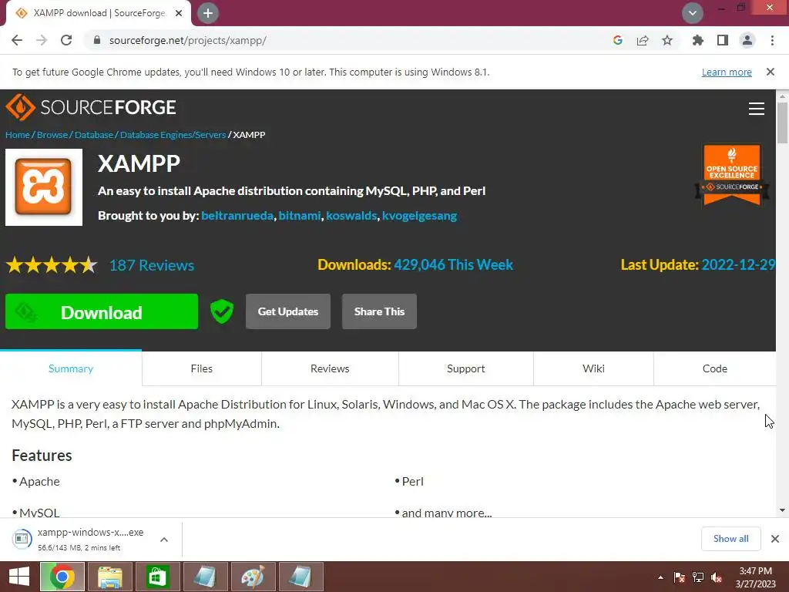Open Windows Store from taskbar

pos(158,577)
